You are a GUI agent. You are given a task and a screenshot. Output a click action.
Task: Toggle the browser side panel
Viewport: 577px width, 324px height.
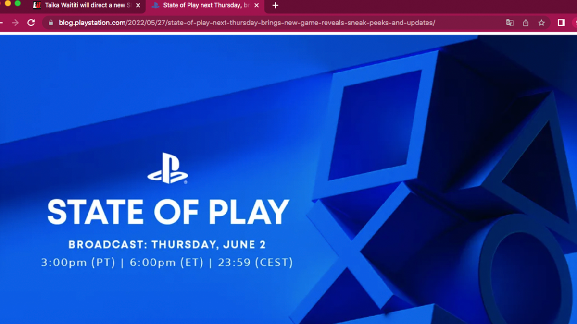point(561,23)
